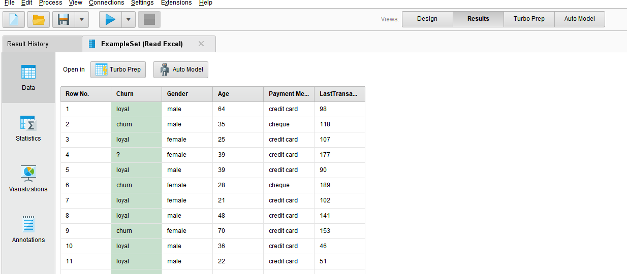The height and width of the screenshot is (274, 627).
Task: Show the Visualizations view in sidebar
Action: [x=28, y=179]
